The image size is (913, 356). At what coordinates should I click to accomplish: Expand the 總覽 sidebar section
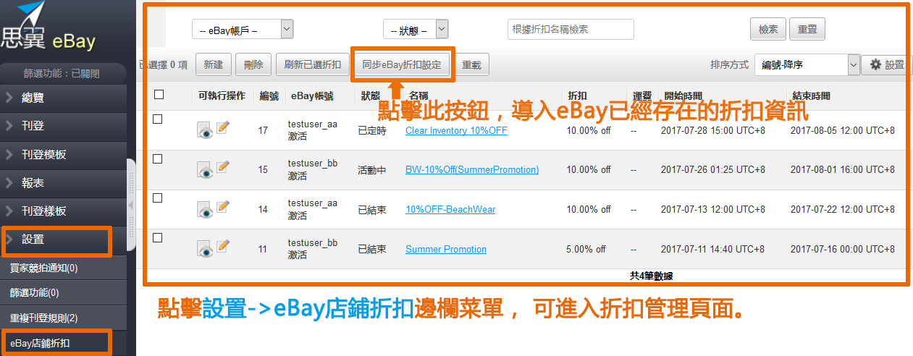[x=63, y=98]
